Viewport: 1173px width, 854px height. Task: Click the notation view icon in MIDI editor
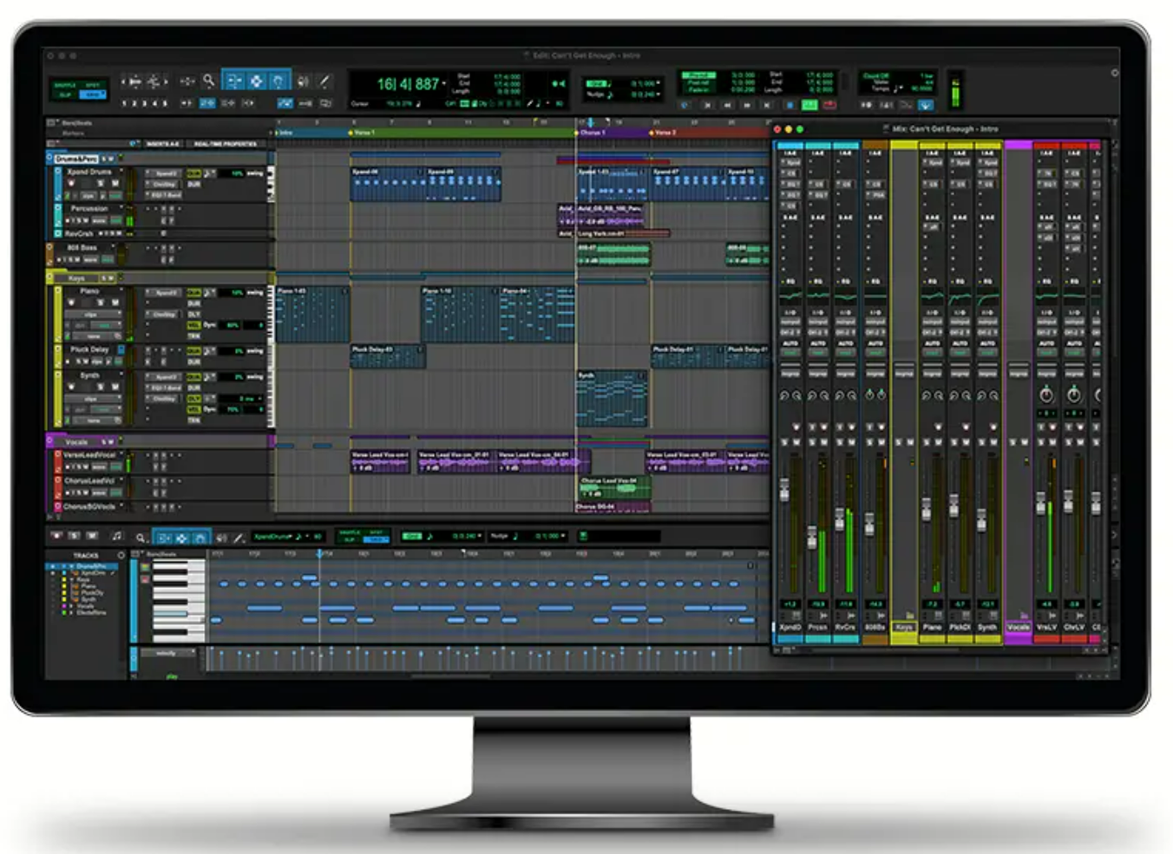tap(117, 537)
